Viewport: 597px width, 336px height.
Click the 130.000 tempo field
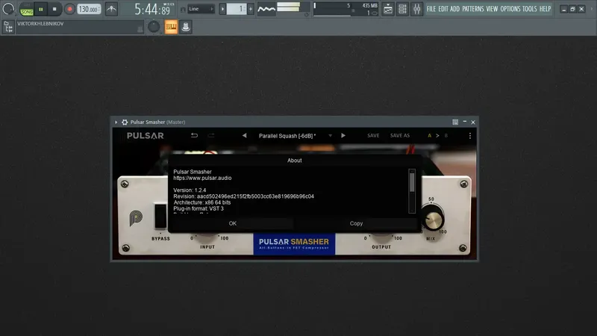[89, 9]
